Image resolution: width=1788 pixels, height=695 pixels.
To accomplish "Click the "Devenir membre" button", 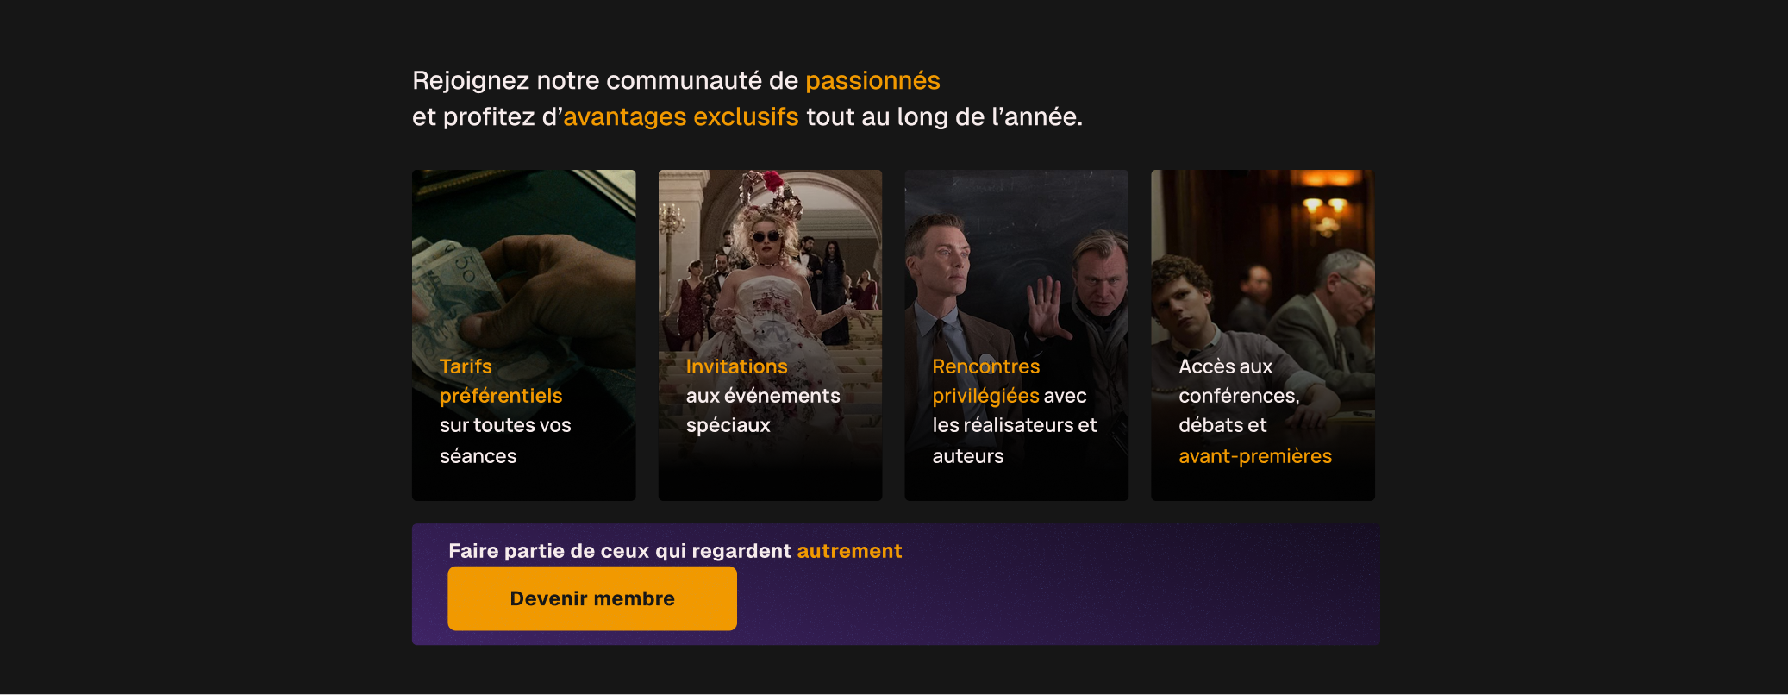I will coord(592,598).
